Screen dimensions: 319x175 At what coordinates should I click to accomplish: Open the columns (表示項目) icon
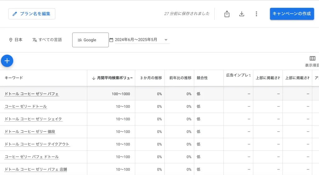pos(312,59)
